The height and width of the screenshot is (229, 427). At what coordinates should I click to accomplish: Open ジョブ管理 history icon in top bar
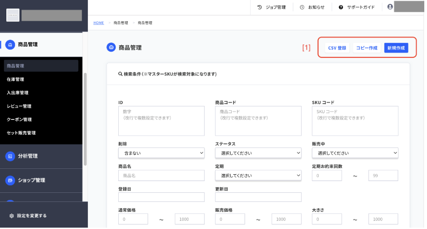click(x=260, y=7)
